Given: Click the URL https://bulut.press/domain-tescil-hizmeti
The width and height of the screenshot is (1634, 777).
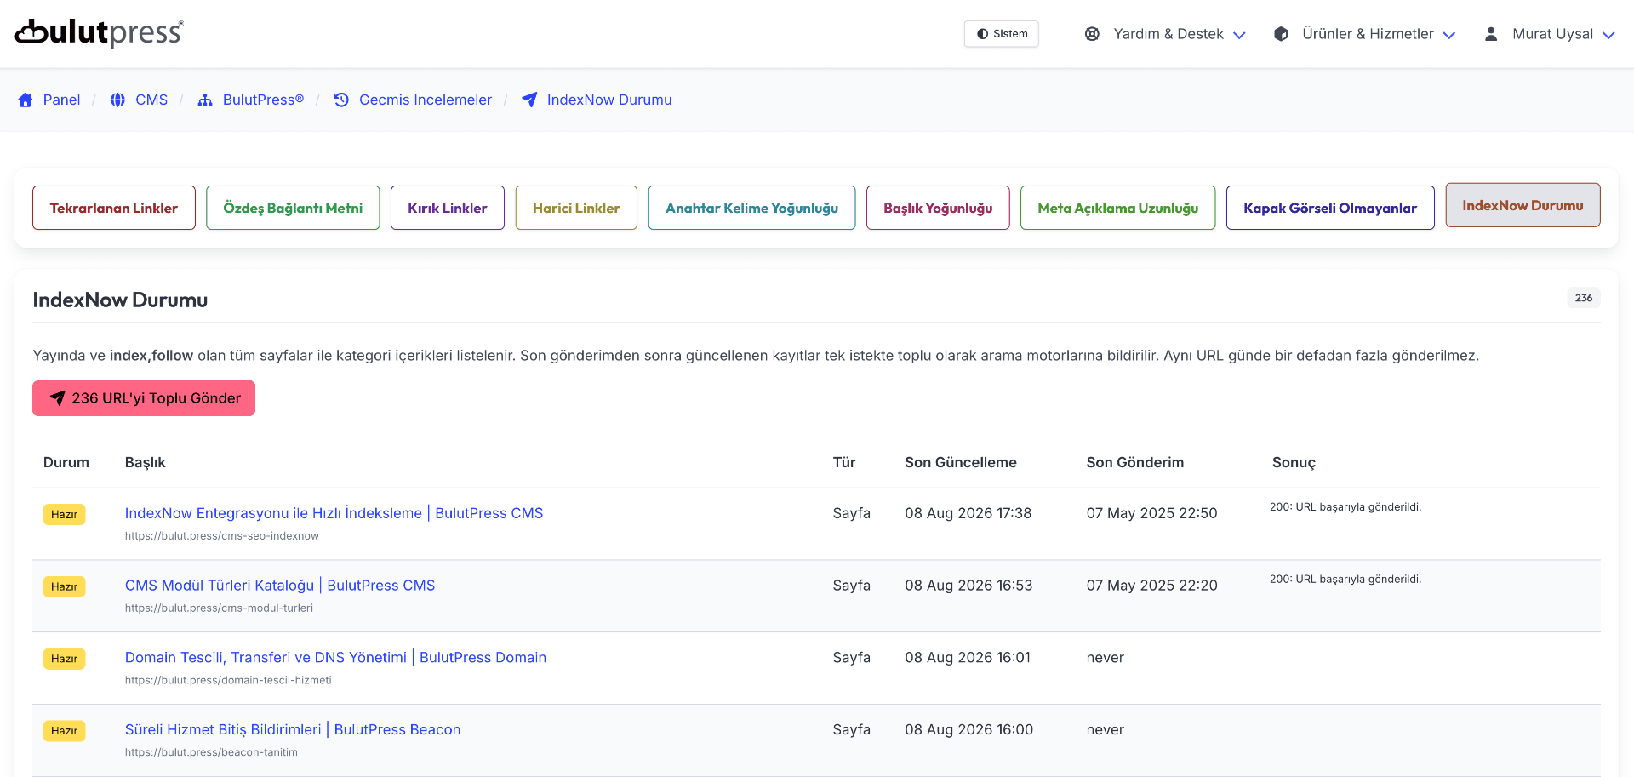Looking at the screenshot, I should 228,681.
